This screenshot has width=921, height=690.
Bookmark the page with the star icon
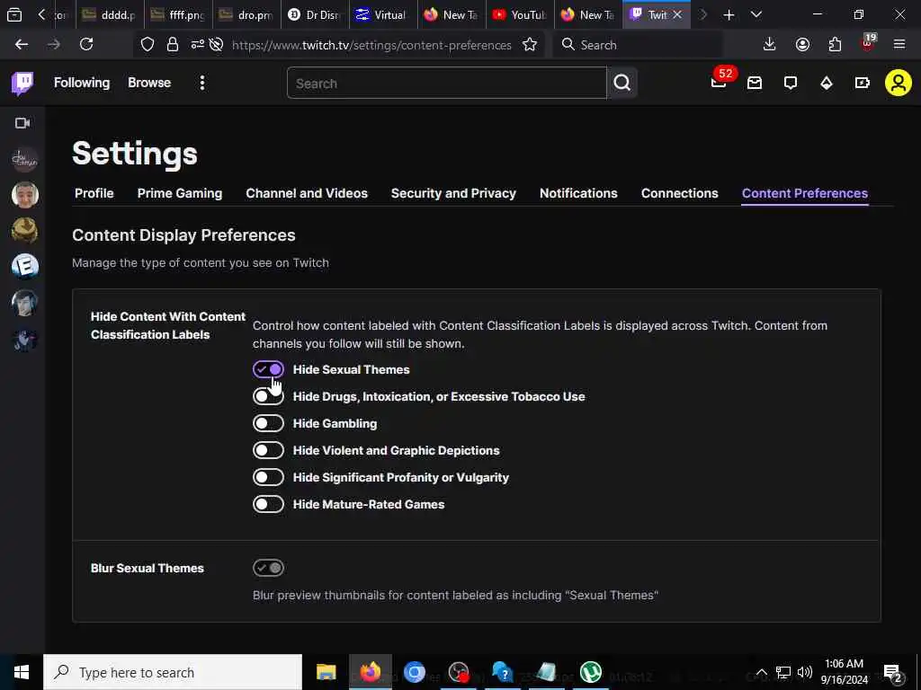tap(530, 45)
